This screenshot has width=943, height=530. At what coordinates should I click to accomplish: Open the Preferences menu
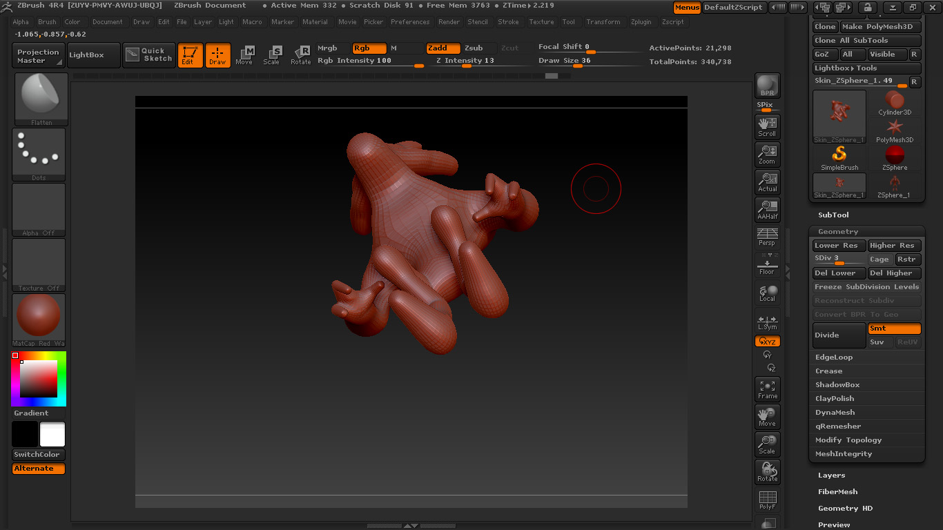[410, 22]
